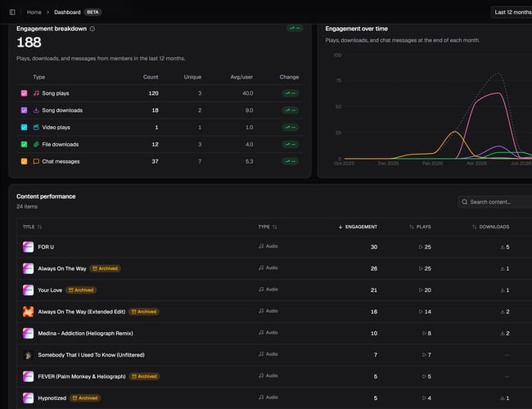Click play icon in Your Love row
Viewport: 532px width, 409px height.
point(421,290)
